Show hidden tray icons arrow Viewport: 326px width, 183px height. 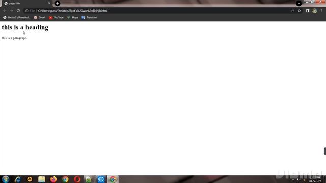point(293,179)
